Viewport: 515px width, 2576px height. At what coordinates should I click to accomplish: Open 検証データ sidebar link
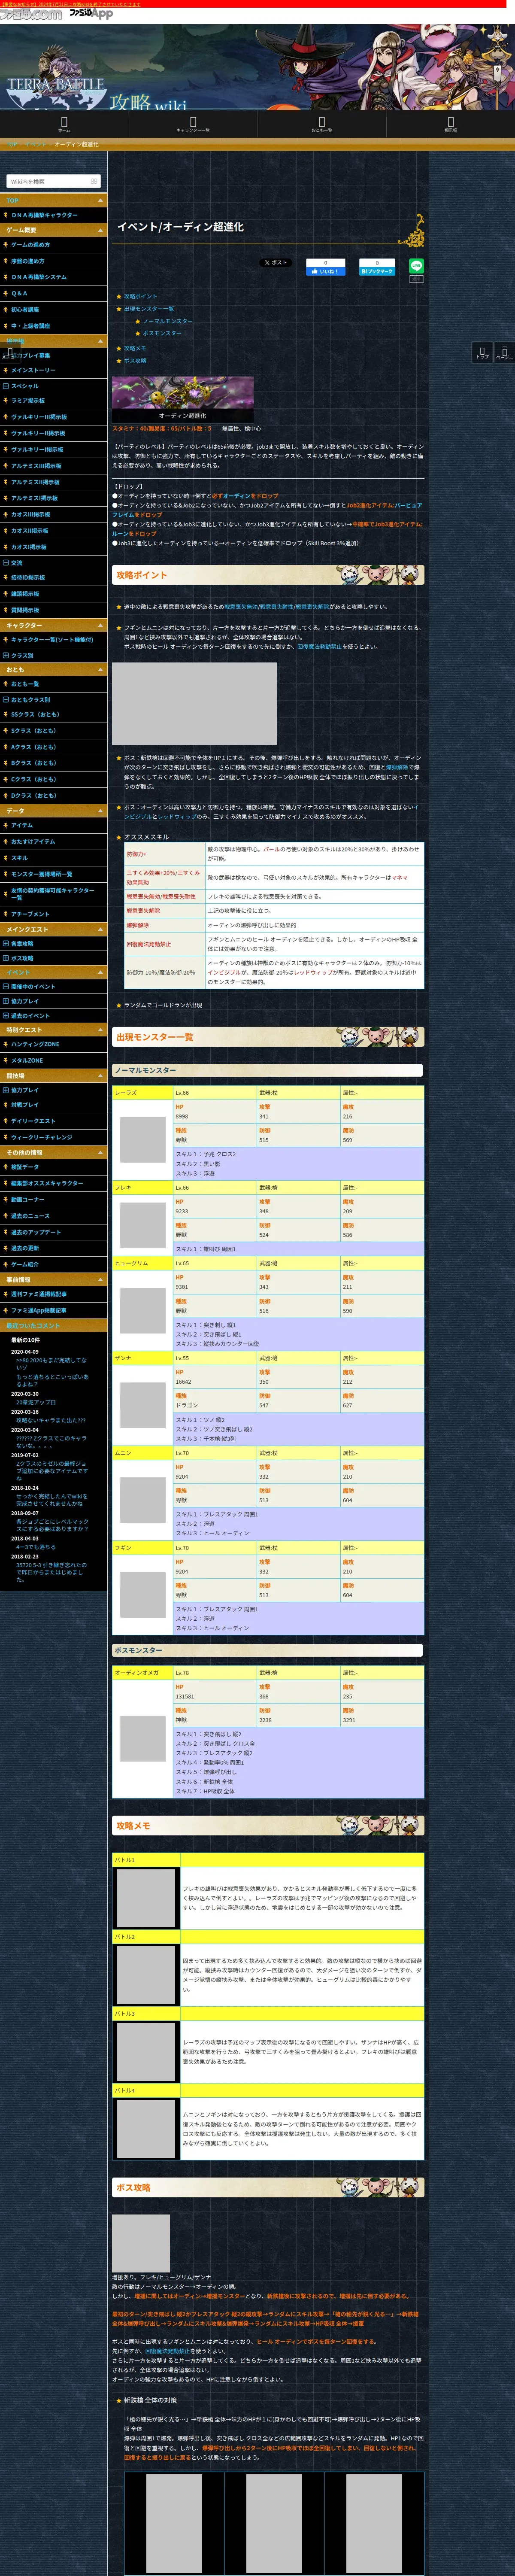[x=25, y=1167]
